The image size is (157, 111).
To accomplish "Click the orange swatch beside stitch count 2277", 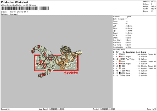I will click(120, 61).
